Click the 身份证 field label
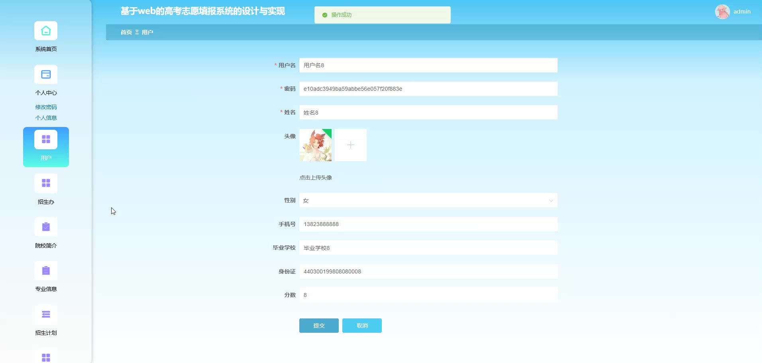The width and height of the screenshot is (762, 363). [x=287, y=271]
